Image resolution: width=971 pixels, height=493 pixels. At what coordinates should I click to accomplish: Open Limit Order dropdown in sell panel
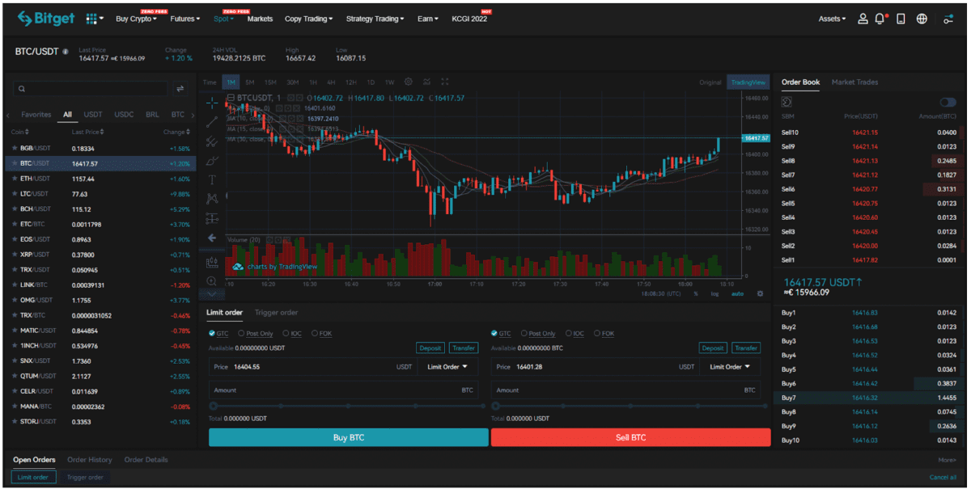coord(730,367)
